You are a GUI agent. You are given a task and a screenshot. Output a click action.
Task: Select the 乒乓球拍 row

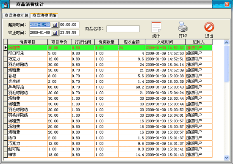point(110,87)
